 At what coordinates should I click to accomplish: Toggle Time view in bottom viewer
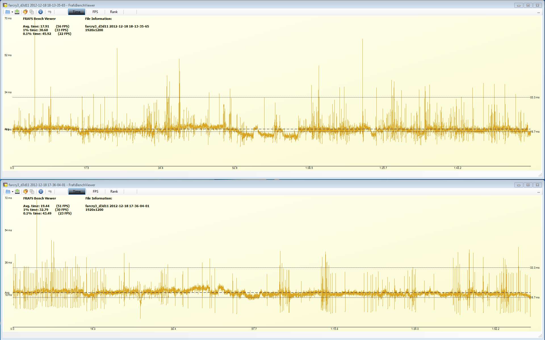click(77, 192)
